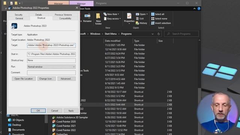Image resolution: width=240 pixels, height=135 pixels.
Task: Click the Comment field
Action: click(x=51, y=73)
